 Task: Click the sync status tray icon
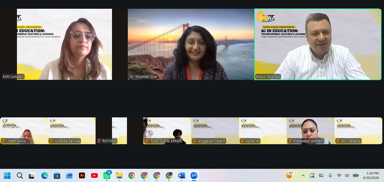[x=312, y=176]
